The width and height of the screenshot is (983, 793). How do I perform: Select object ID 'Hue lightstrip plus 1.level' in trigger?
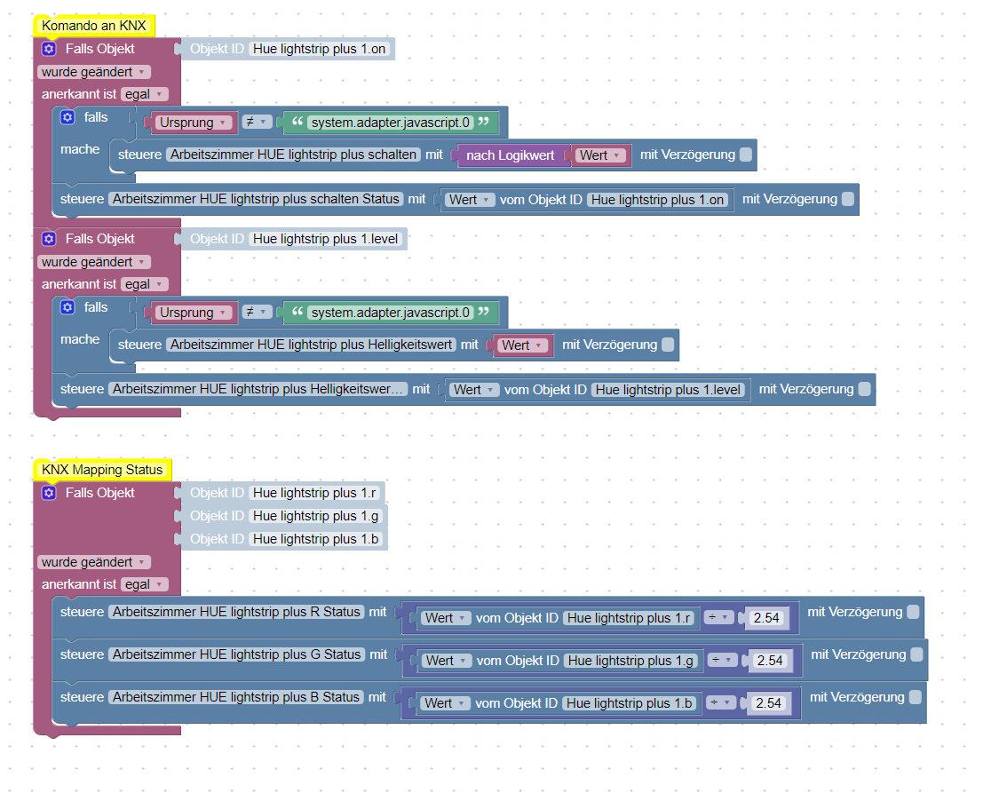click(x=325, y=239)
